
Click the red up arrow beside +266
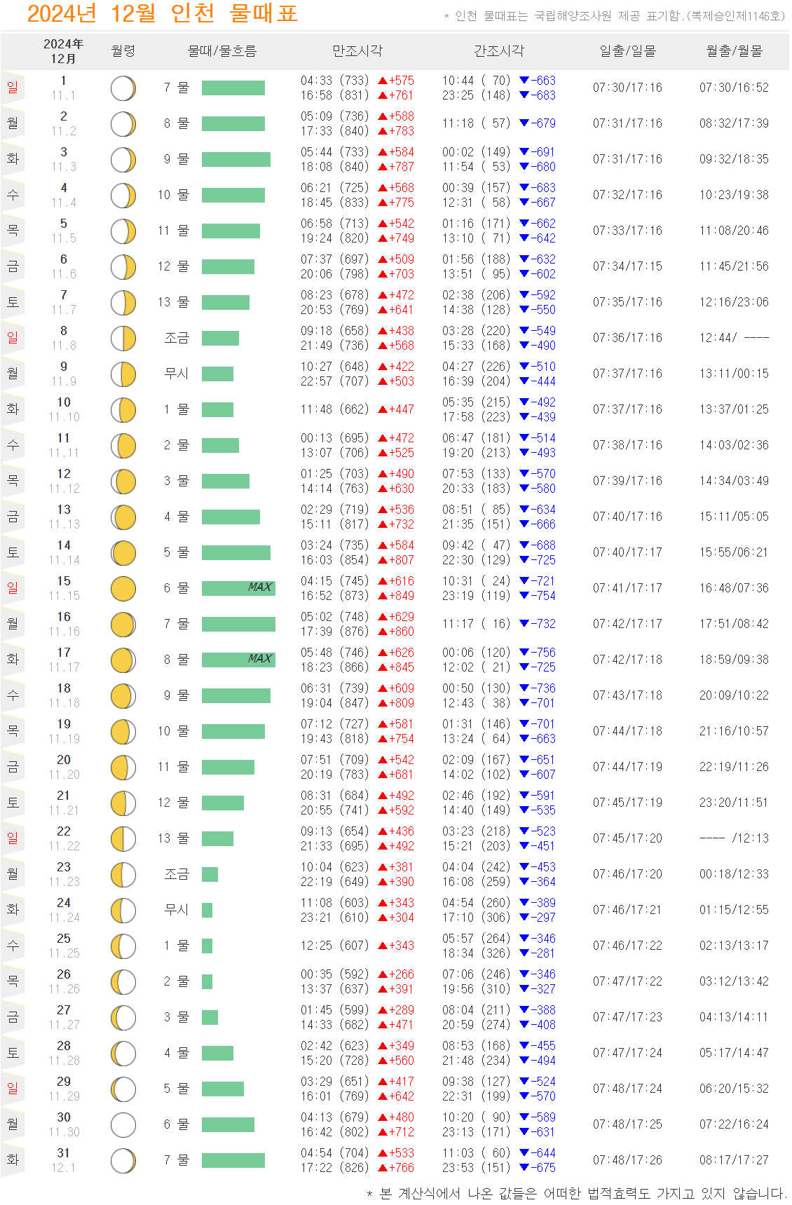(x=383, y=975)
